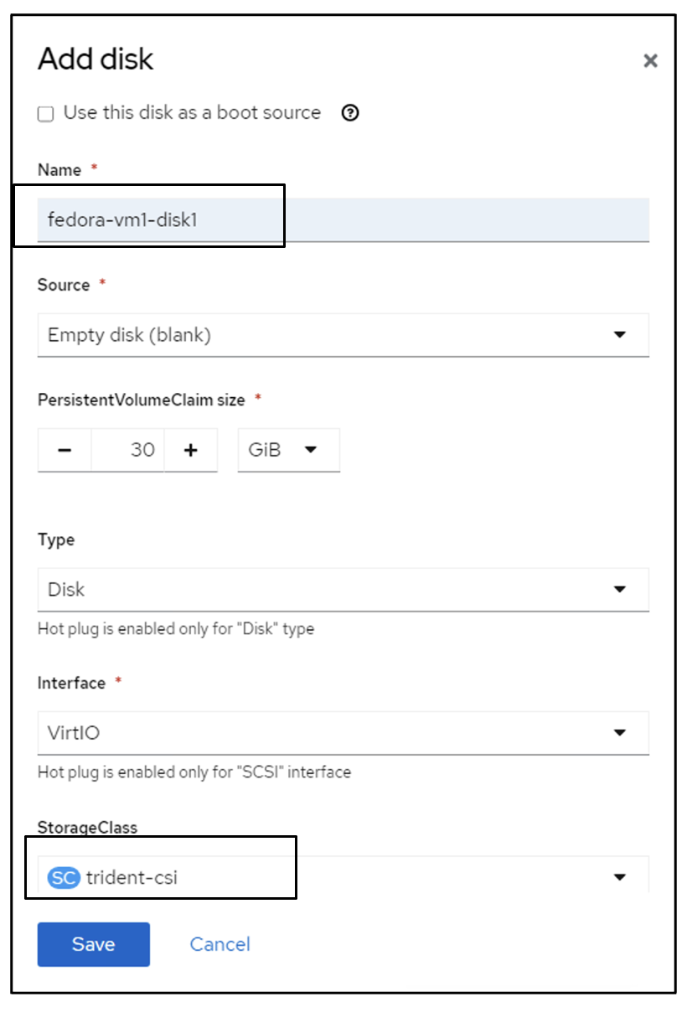The width and height of the screenshot is (692, 1012).
Task: Open the Interface dropdown showing VirtIO
Action: click(x=335, y=733)
